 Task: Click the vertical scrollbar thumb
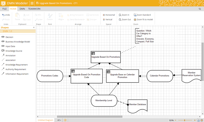(203, 62)
